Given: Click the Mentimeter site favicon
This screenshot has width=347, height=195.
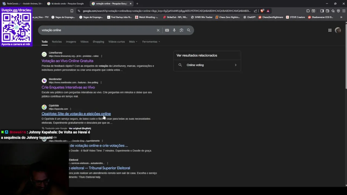Looking at the screenshot, I should click(x=44, y=81).
